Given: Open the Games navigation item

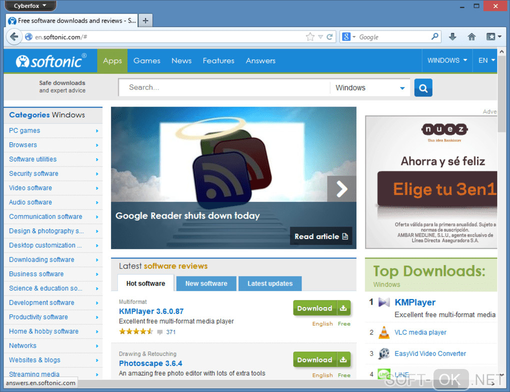Looking at the screenshot, I should pos(146,60).
